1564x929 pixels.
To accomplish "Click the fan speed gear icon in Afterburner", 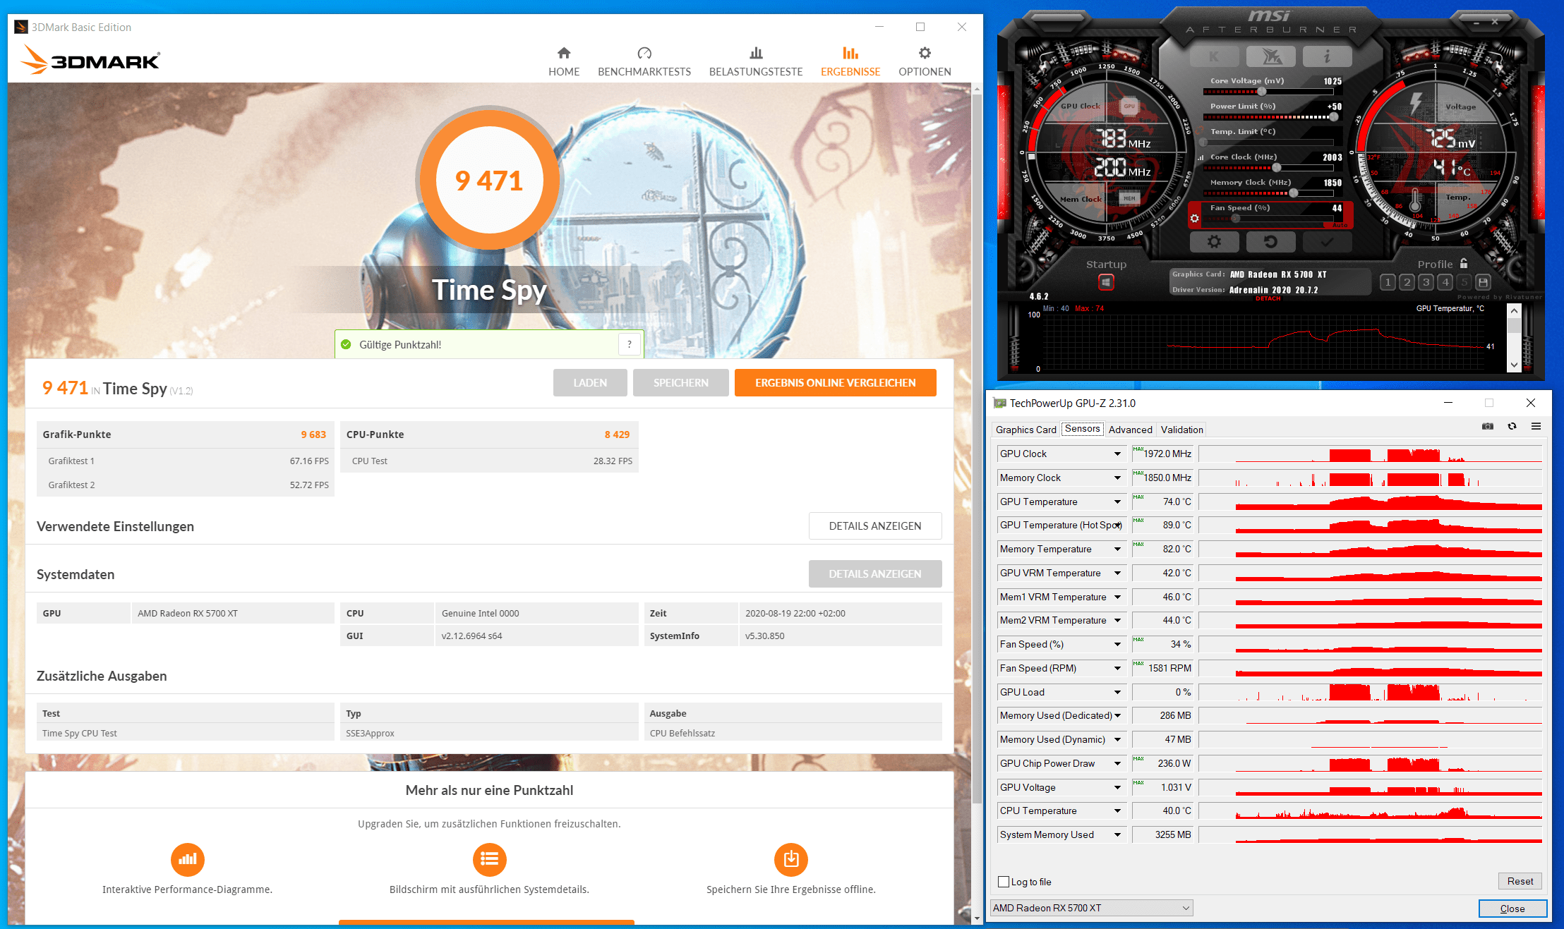I will (1194, 218).
